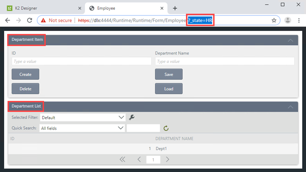Collapse the Department List panel
The image size is (306, 172).
pos(290,107)
